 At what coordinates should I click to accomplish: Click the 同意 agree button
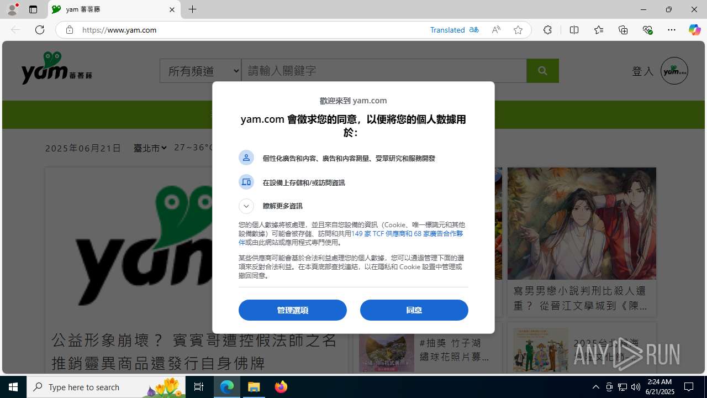[x=414, y=310]
